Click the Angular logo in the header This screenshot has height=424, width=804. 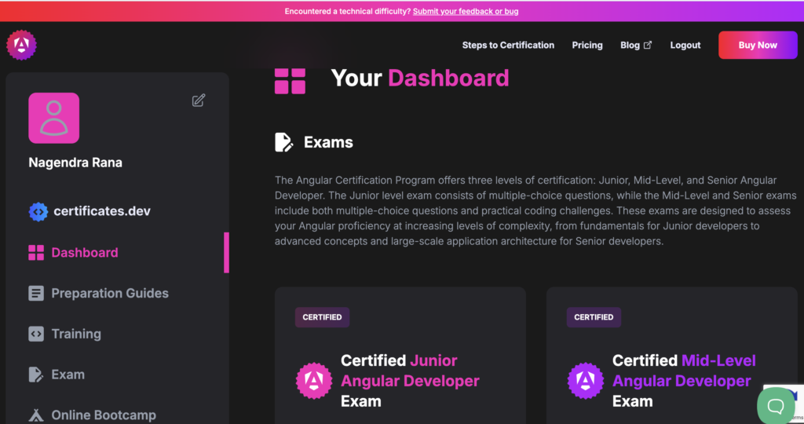point(21,45)
